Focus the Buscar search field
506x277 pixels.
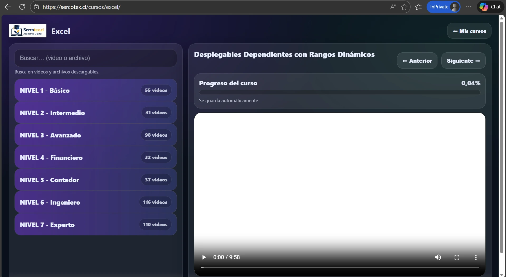pos(95,58)
